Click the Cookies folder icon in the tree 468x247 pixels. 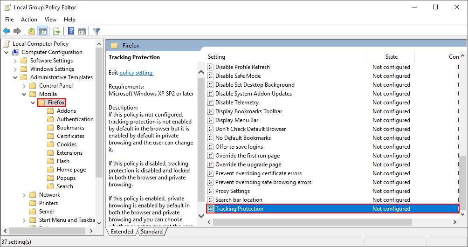50,144
